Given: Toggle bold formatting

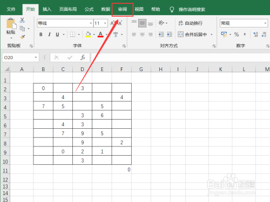Looking at the screenshot, I should pyautogui.click(x=41, y=34).
